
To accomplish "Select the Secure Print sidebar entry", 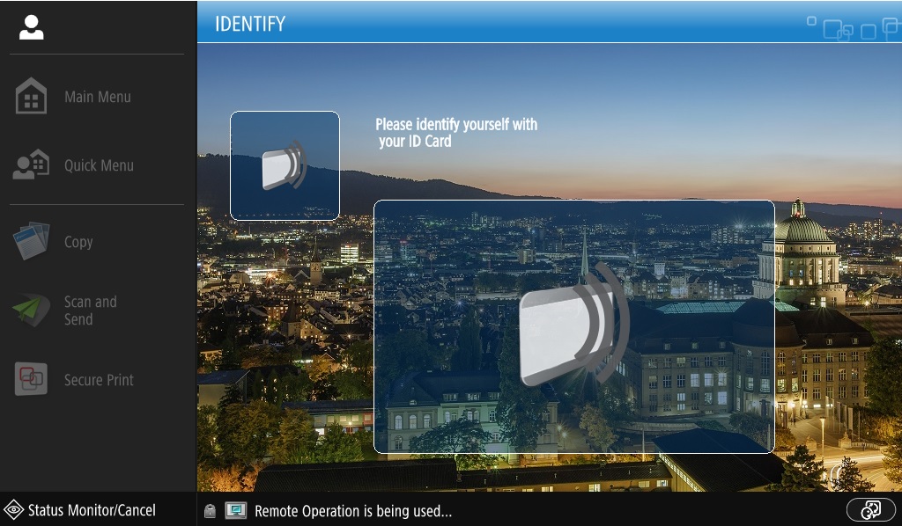I will click(x=98, y=379).
